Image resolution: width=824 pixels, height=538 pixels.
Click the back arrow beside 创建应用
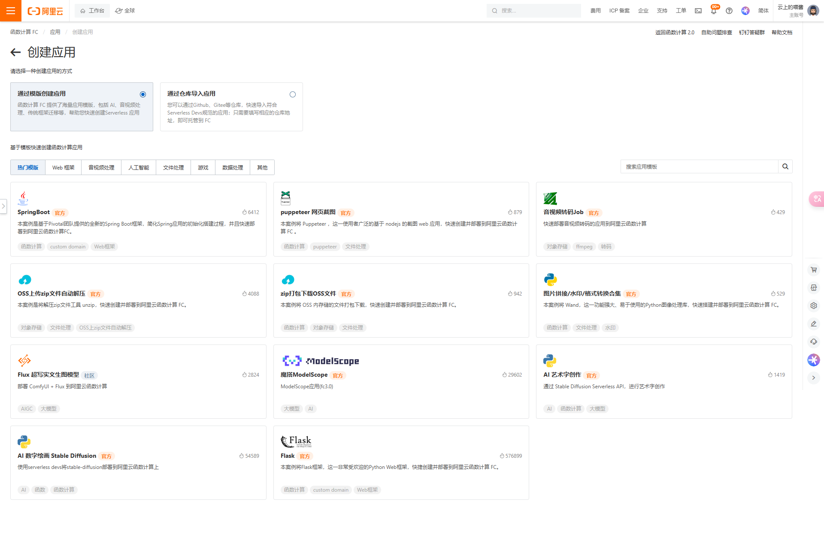[x=15, y=52]
